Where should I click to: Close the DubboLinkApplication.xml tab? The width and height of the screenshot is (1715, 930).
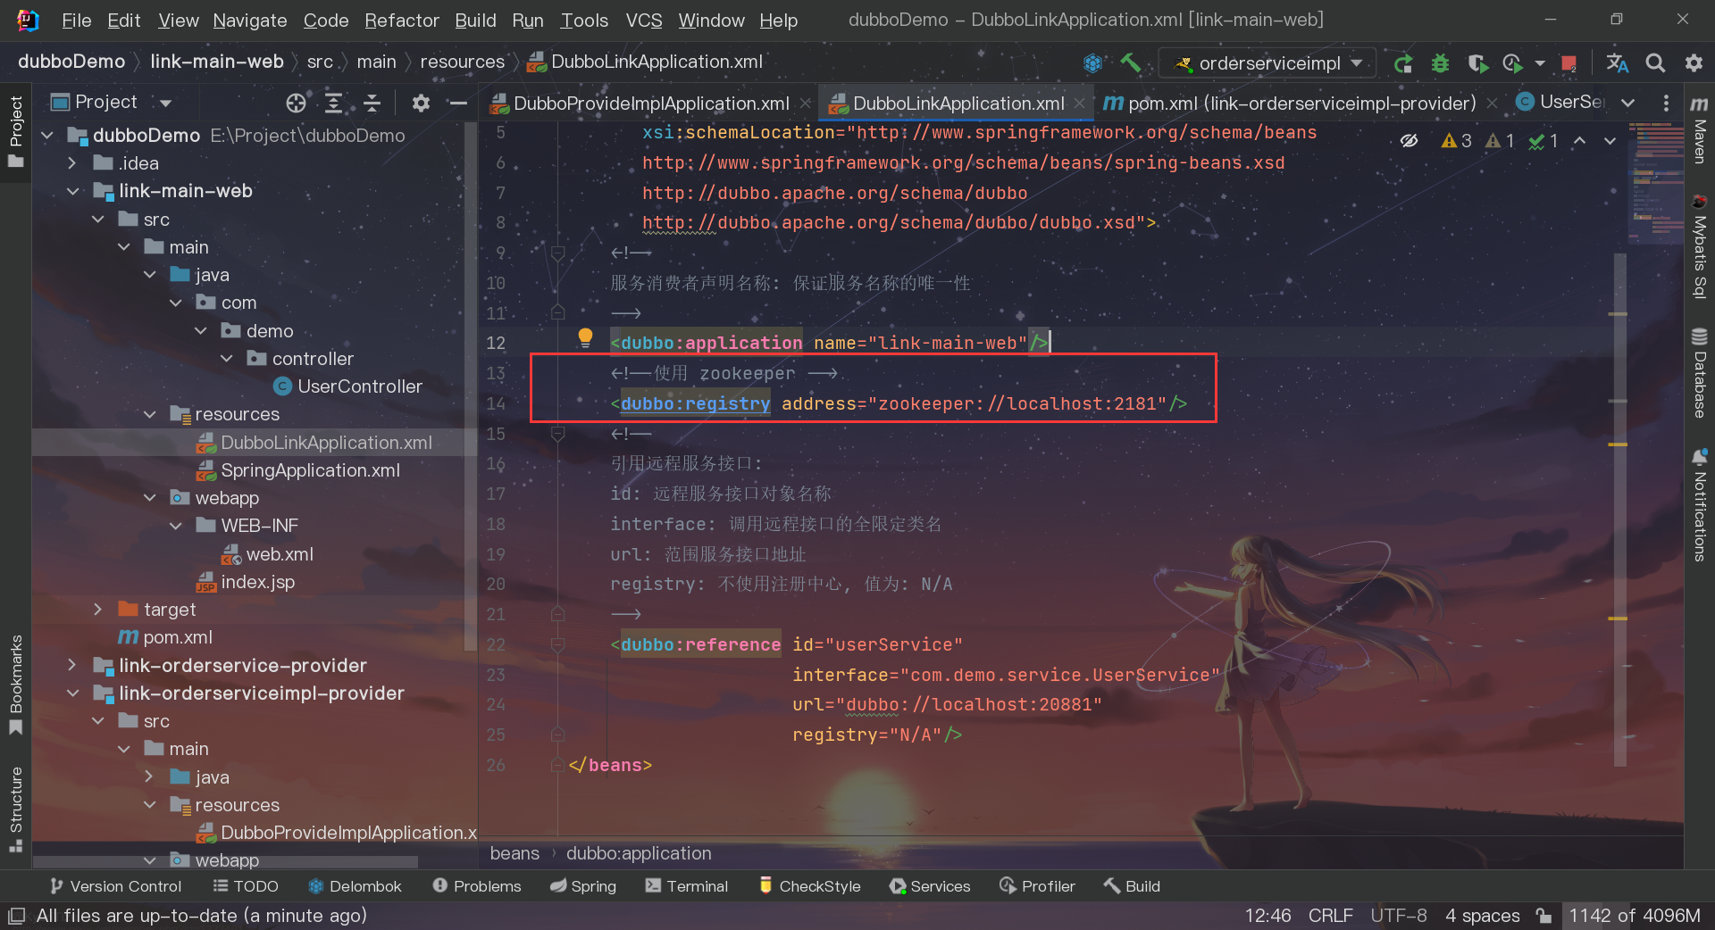(x=1079, y=104)
